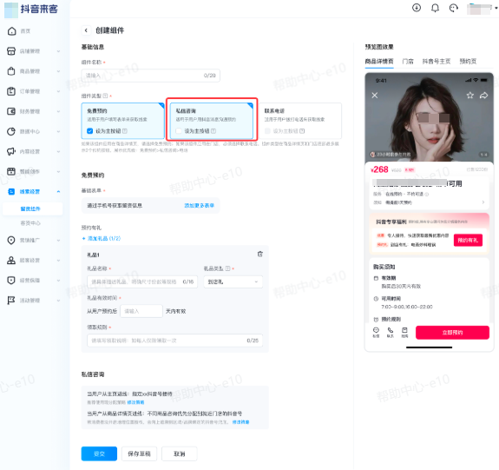Uncheck 设为主按钮 under 免费预约
This screenshot has width=499, height=470.
89,131
